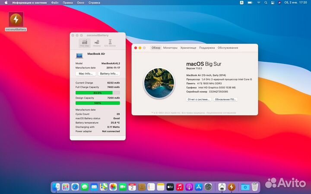
Task: Open the Правка menu
Action: [68, 3]
